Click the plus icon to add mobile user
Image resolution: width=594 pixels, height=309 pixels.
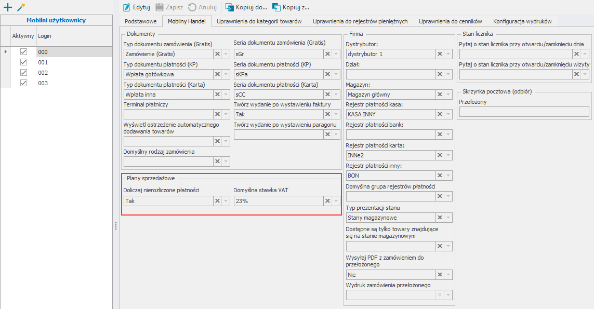[x=7, y=7]
